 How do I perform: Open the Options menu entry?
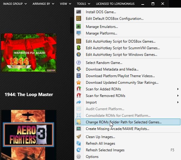tap(128, 156)
